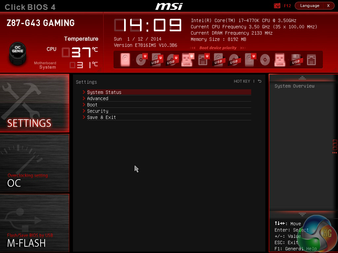
Task: Click the Boot device priority label
Action: point(218,48)
